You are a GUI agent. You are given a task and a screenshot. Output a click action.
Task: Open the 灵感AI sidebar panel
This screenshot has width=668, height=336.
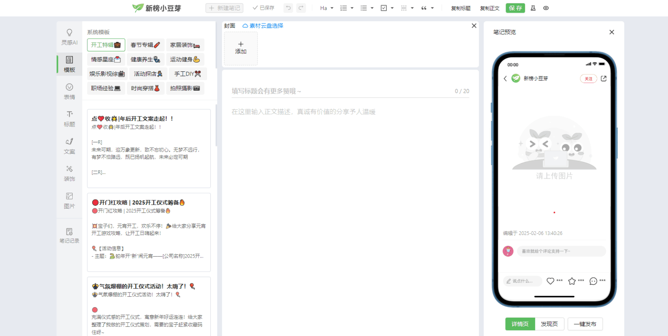(x=69, y=37)
